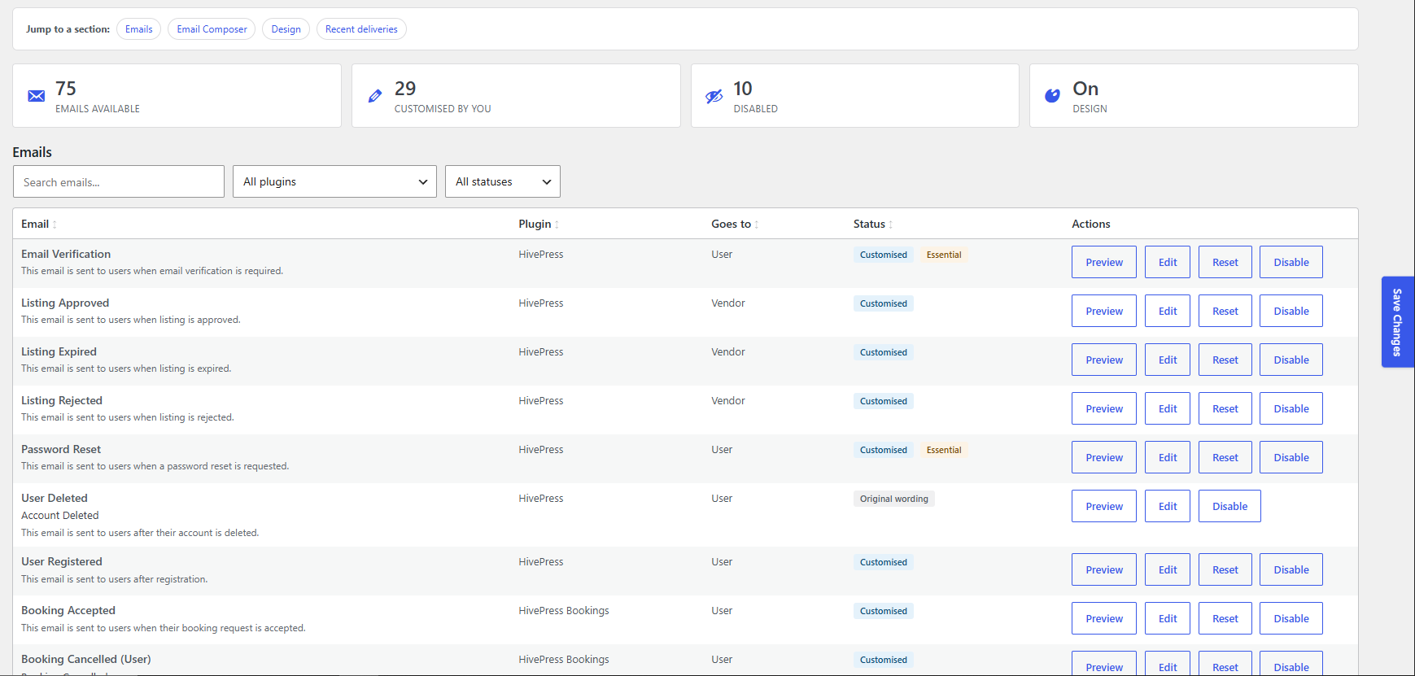Disable the Email Verification email
Screen dimensions: 1415x676
tap(1291, 262)
